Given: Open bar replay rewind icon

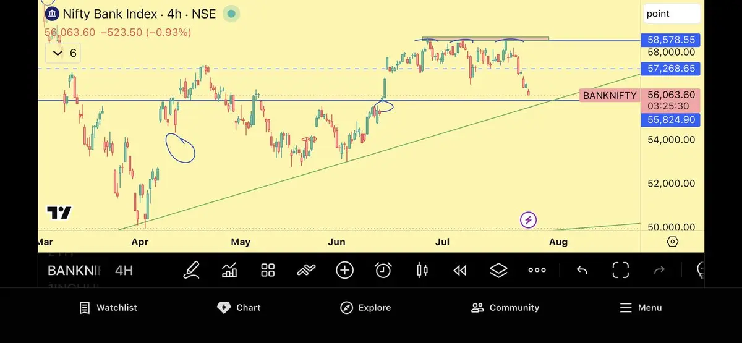Looking at the screenshot, I should [460, 270].
